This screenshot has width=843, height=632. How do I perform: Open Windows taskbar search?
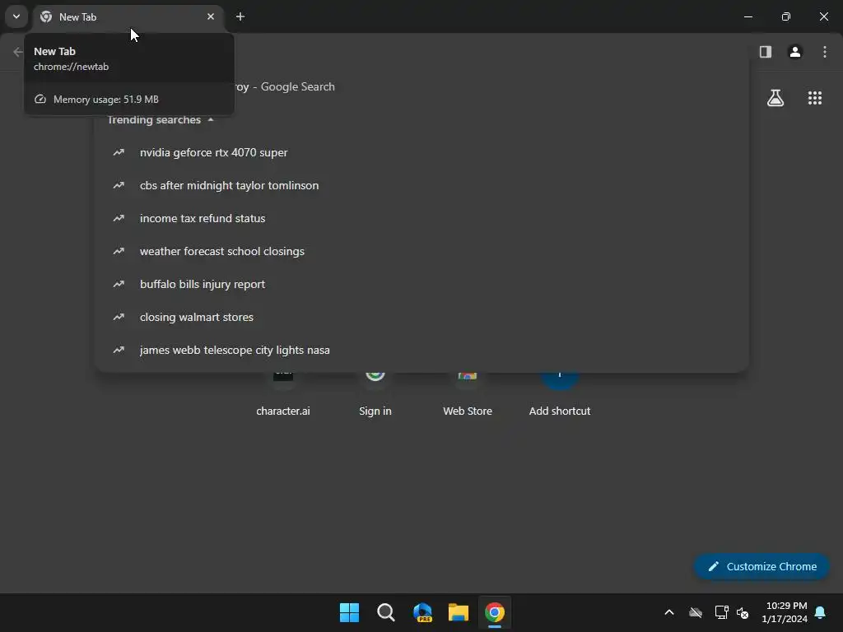click(385, 612)
